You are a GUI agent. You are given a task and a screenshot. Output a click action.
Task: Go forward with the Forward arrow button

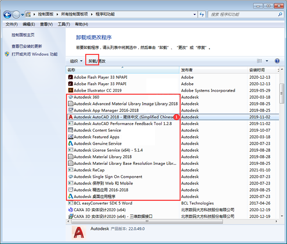coord(16,15)
